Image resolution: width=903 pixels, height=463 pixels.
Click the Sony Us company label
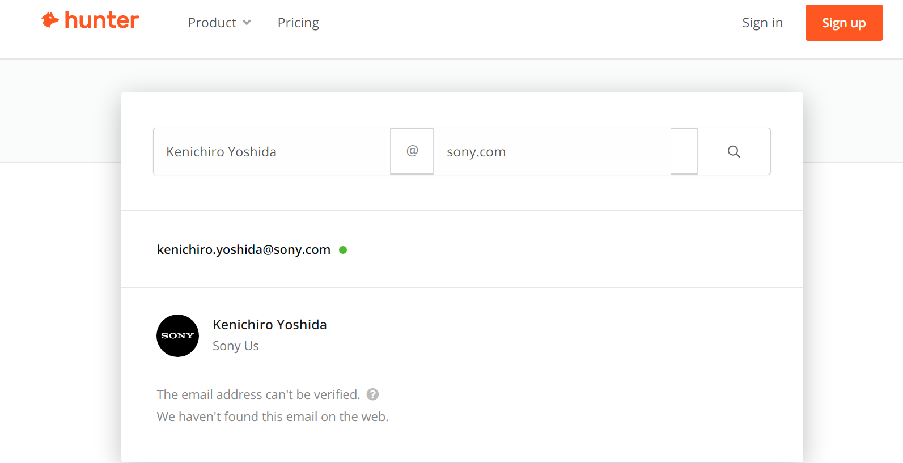235,346
